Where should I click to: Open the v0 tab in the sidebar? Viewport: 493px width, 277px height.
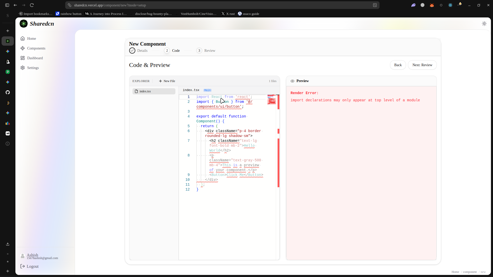pos(8,133)
